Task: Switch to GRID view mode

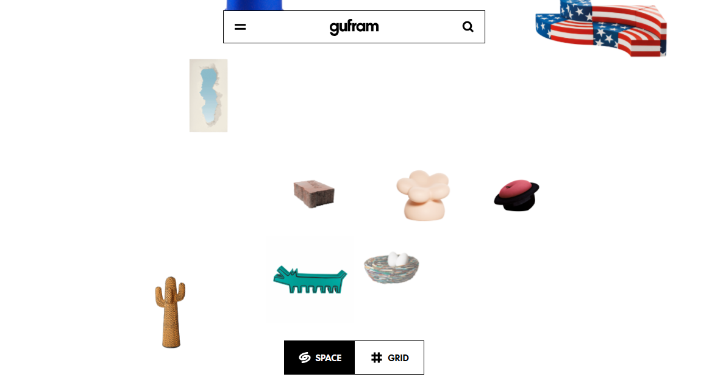Action: [x=389, y=358]
